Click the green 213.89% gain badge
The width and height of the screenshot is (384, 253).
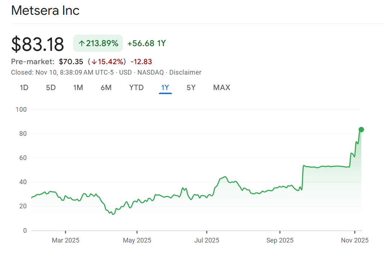(x=98, y=44)
